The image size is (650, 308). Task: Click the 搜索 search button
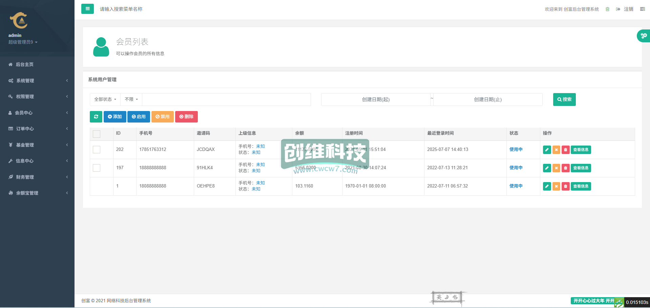click(x=564, y=100)
